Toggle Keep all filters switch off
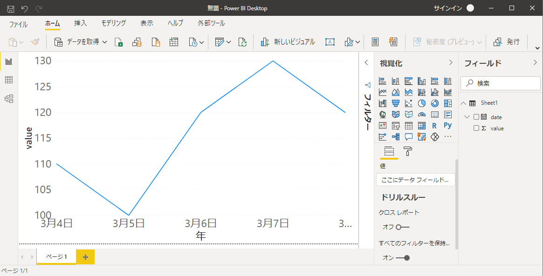Image resolution: width=543 pixels, height=276 pixels. click(x=402, y=258)
